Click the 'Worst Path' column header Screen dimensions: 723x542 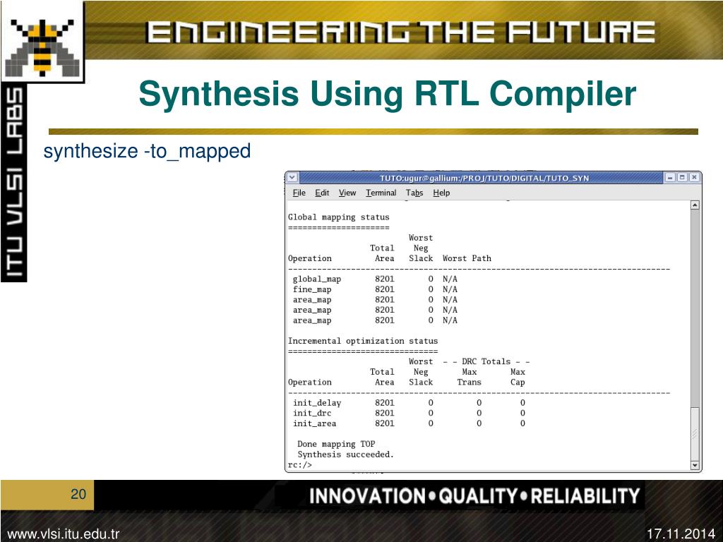pos(467,258)
